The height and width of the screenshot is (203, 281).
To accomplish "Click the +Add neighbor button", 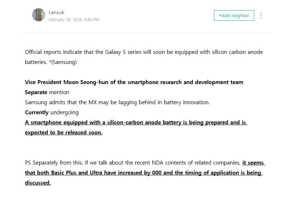I will [x=234, y=15].
